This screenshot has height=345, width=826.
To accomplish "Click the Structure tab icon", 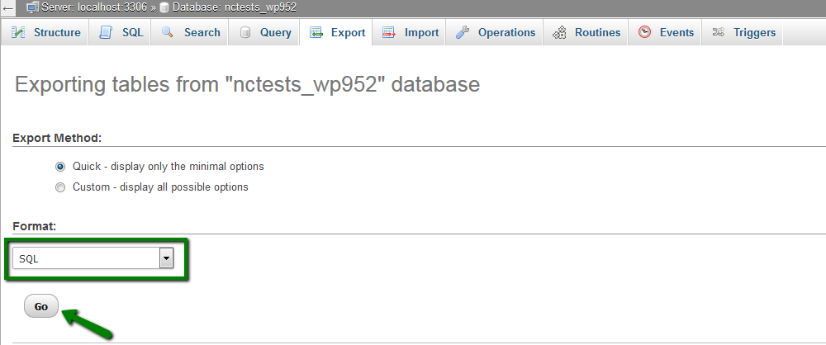I will pos(19,33).
